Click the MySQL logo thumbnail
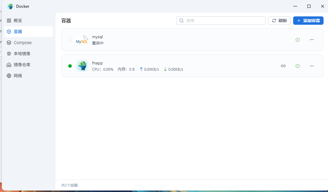The height and width of the screenshot is (192, 328). (82, 40)
